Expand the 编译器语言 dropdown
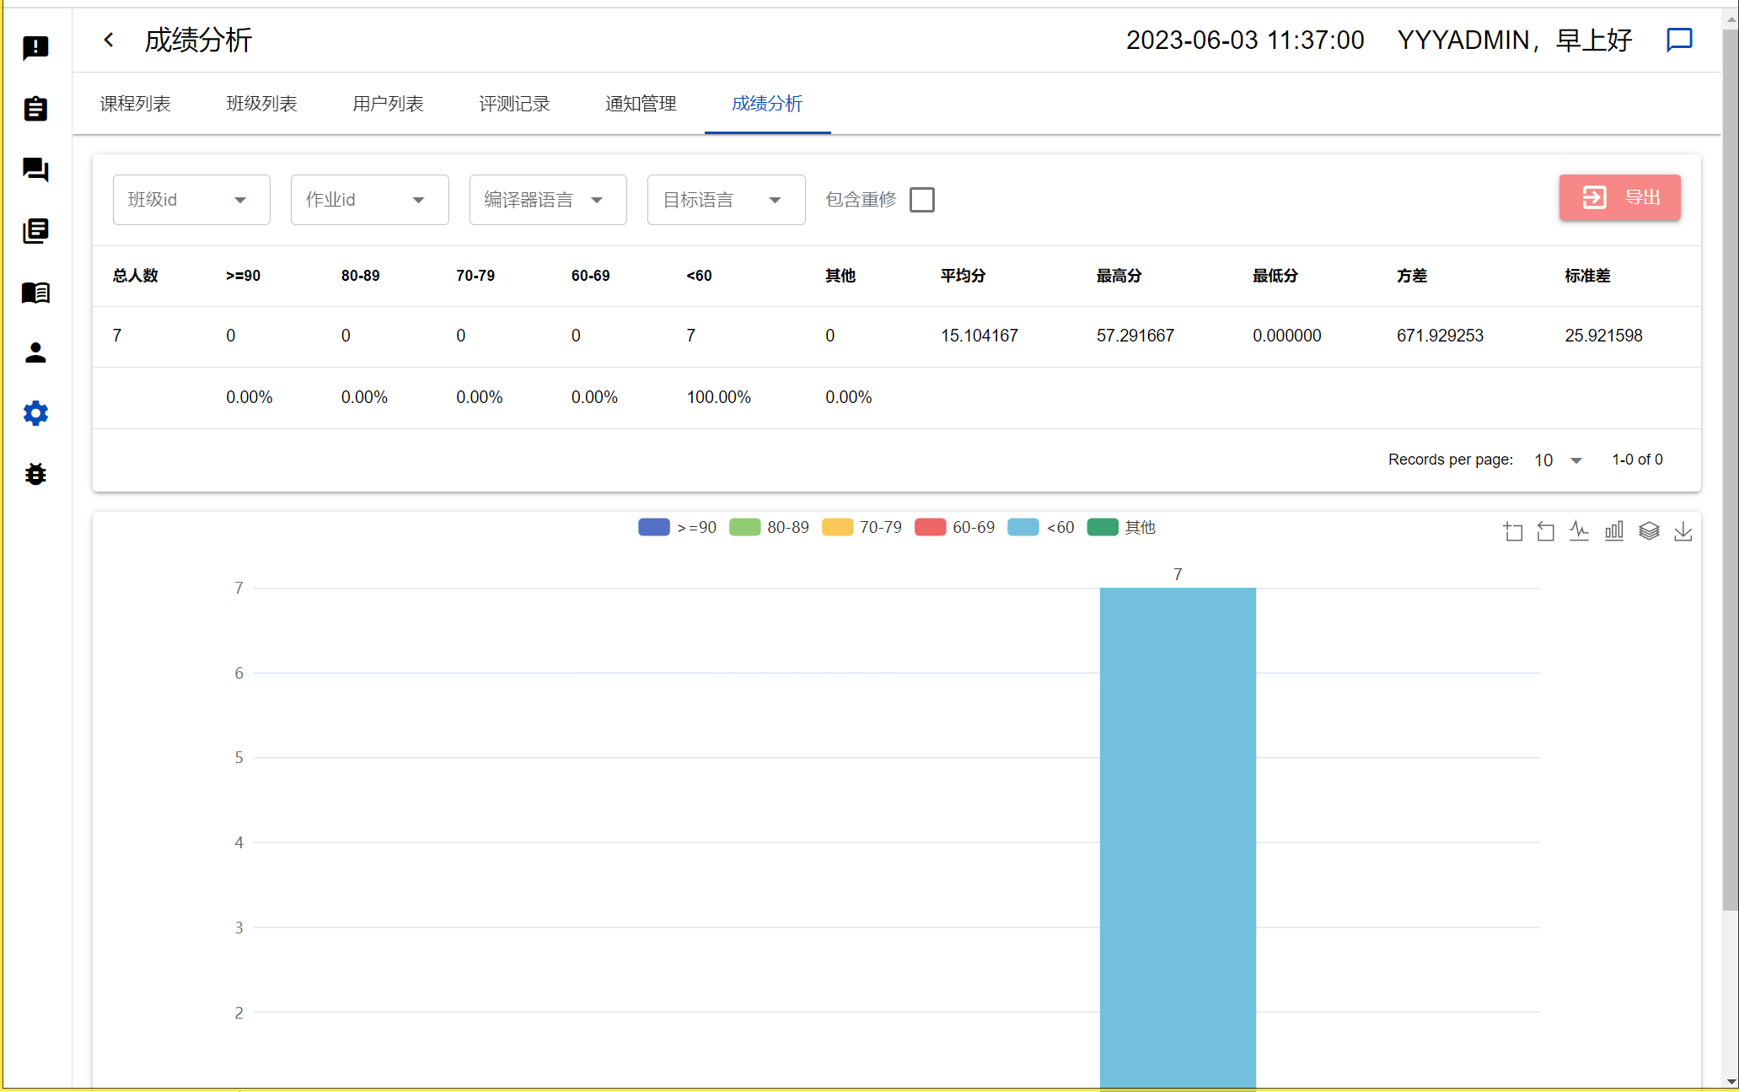 click(x=547, y=200)
